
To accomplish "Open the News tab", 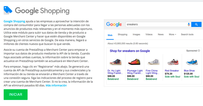I will point(160,34).
